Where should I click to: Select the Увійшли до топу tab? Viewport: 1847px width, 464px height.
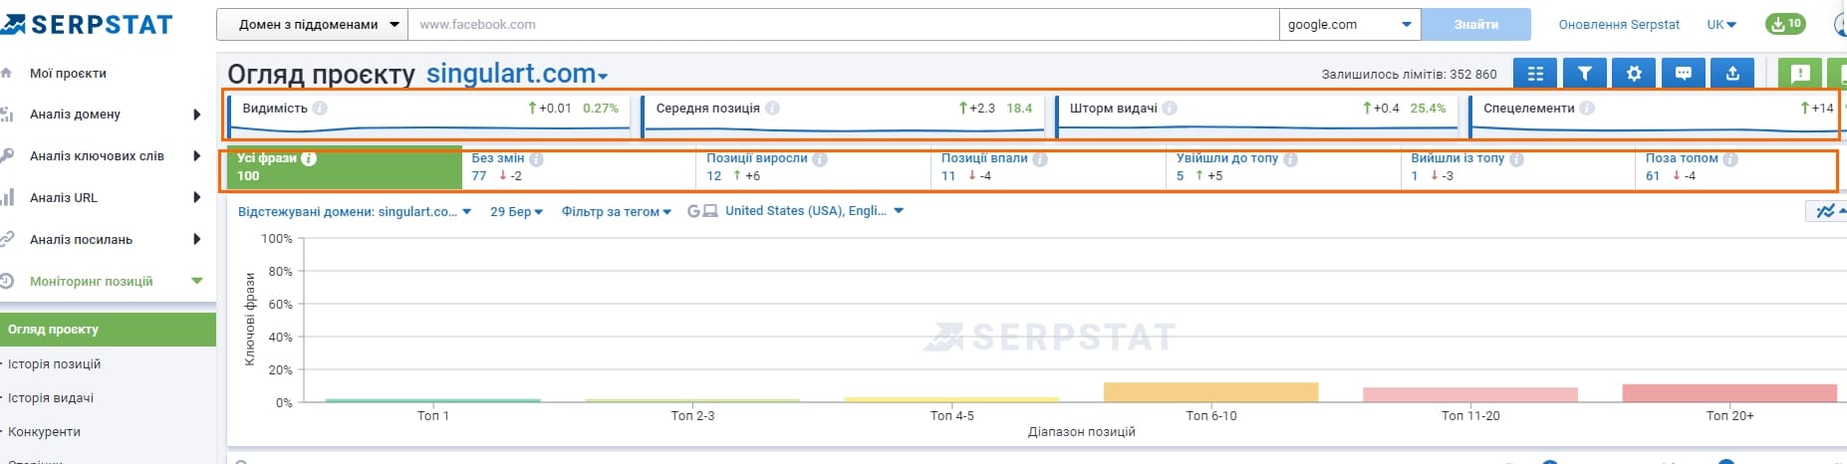tap(1284, 167)
